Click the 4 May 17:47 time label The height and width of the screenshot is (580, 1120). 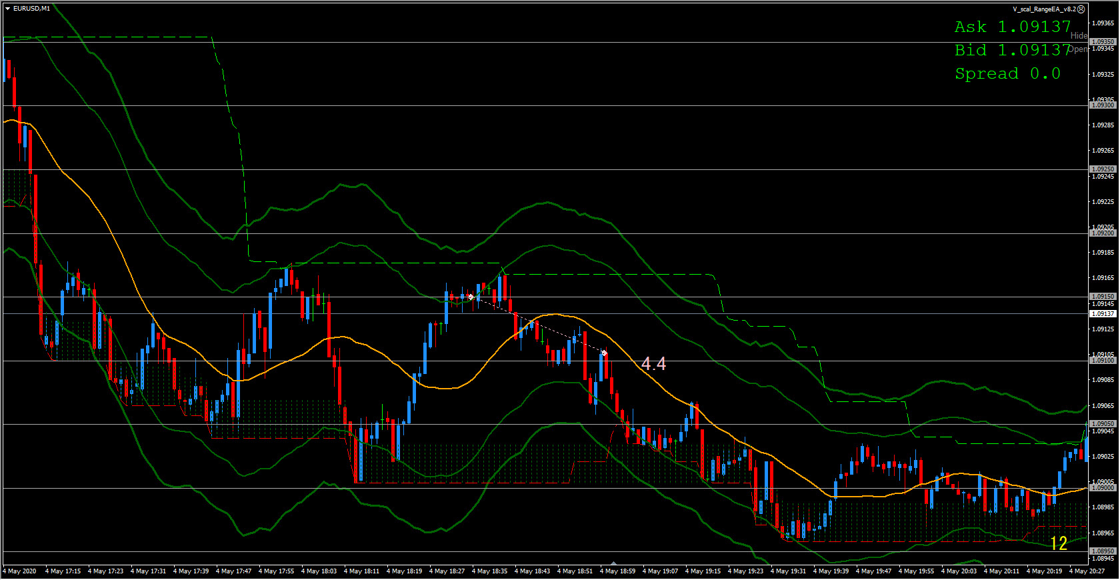pos(233,571)
